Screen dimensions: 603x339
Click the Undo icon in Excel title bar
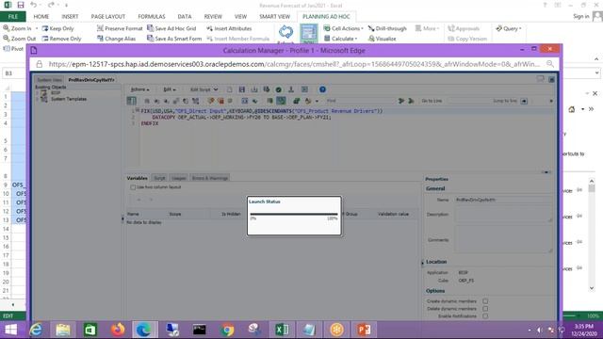[x=34, y=5]
